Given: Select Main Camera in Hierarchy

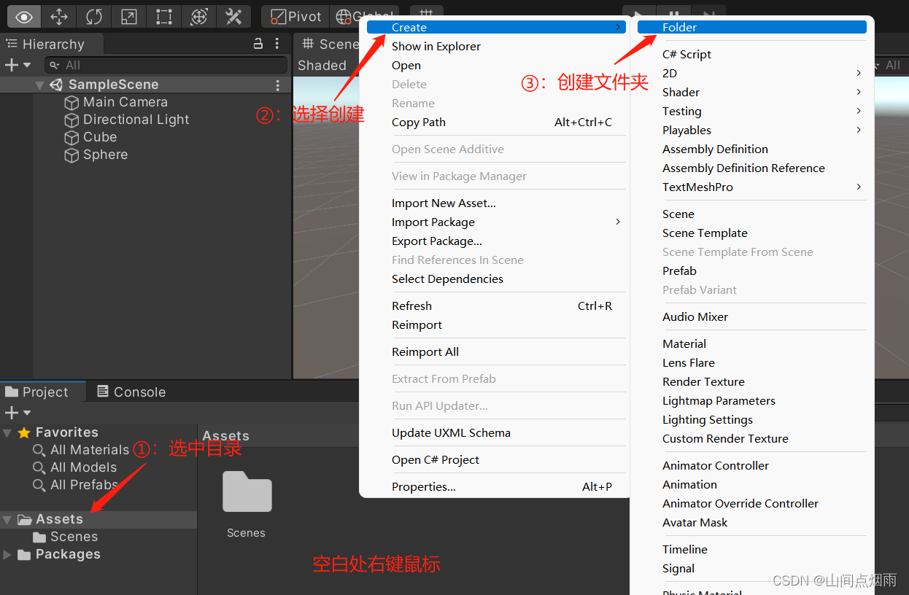Looking at the screenshot, I should [x=125, y=102].
